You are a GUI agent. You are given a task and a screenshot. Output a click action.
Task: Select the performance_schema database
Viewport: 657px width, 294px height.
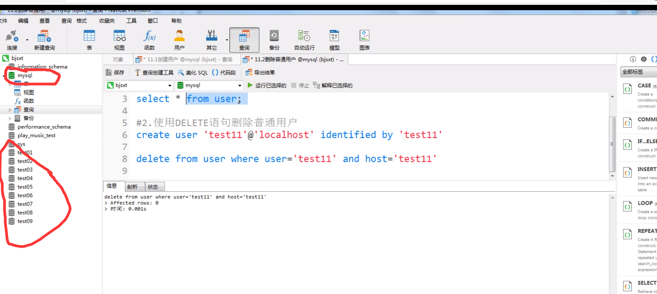(x=44, y=127)
